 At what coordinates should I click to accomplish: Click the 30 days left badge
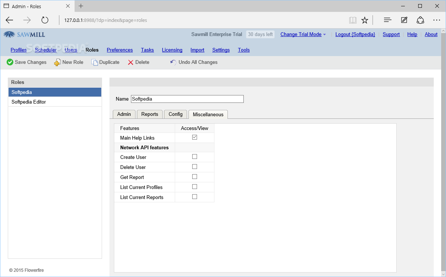pyautogui.click(x=260, y=35)
